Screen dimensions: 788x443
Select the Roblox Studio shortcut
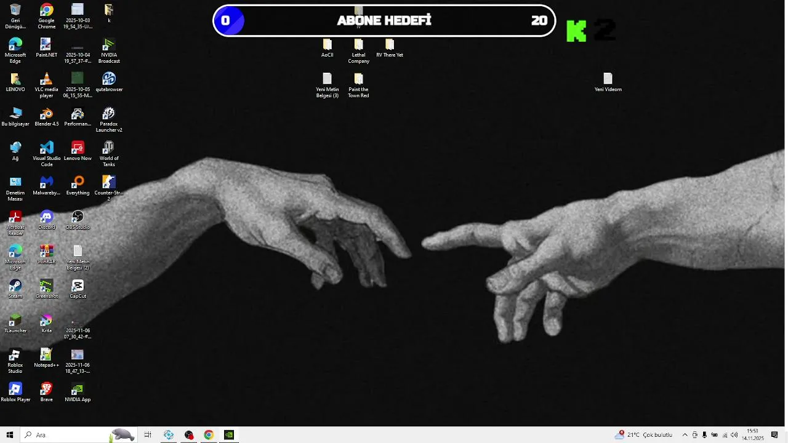click(15, 361)
